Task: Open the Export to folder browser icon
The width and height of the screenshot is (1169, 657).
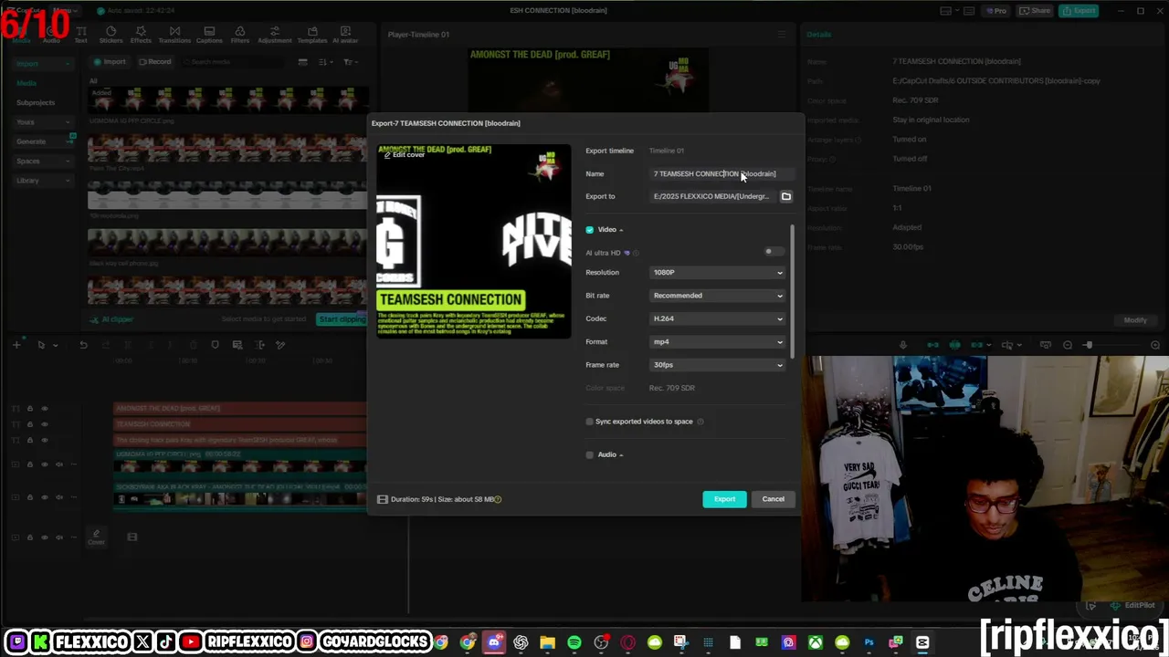Action: [785, 196]
